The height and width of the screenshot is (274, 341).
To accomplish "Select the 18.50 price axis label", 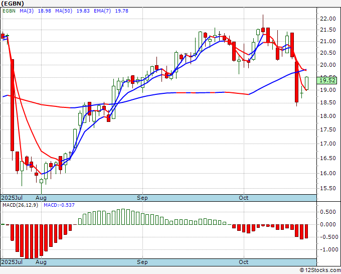I will [328, 103].
